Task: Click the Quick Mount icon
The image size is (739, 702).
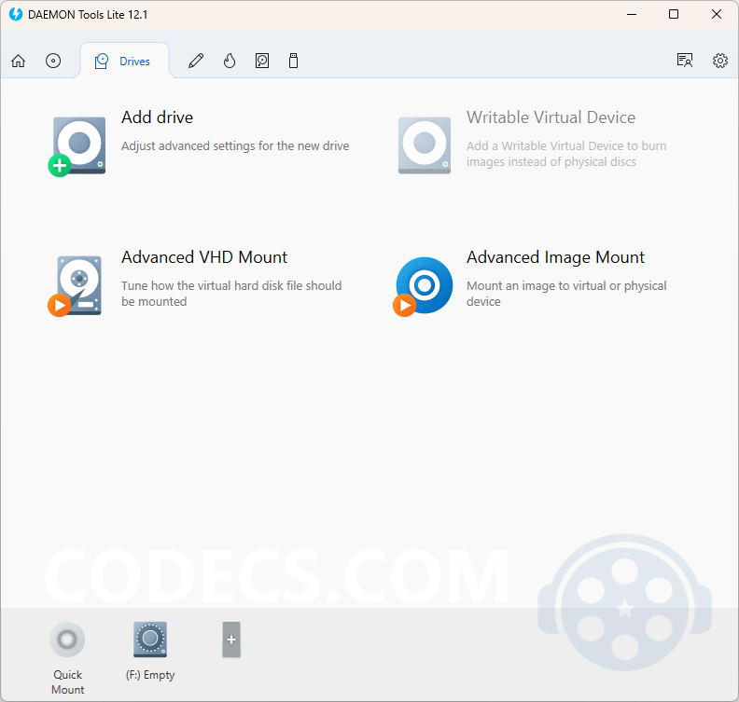Action: (67, 640)
